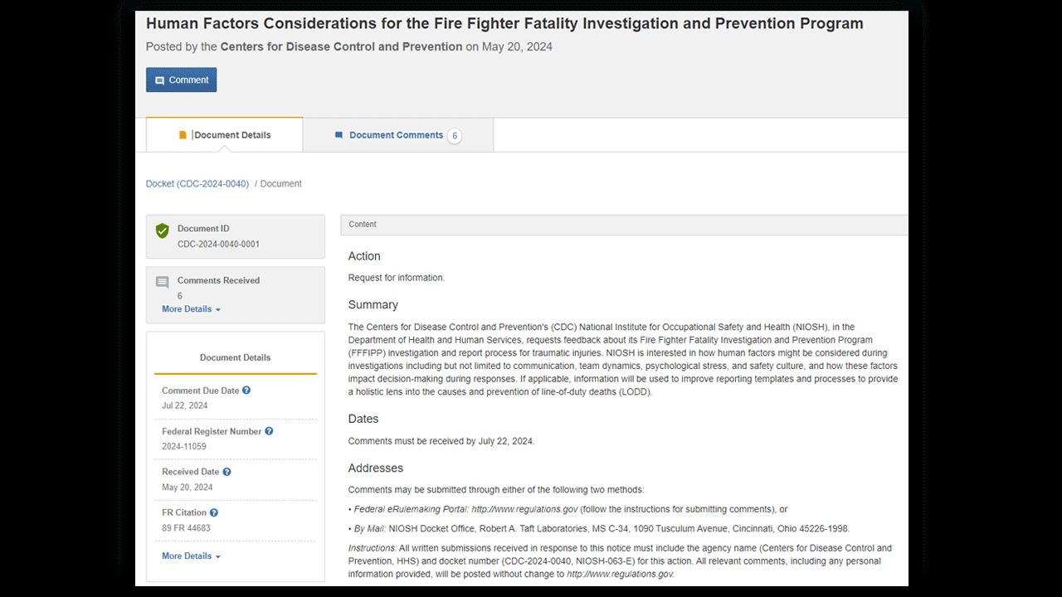Expand More Details under Comments Received
Screen dimensions: 1062x597
[191, 309]
